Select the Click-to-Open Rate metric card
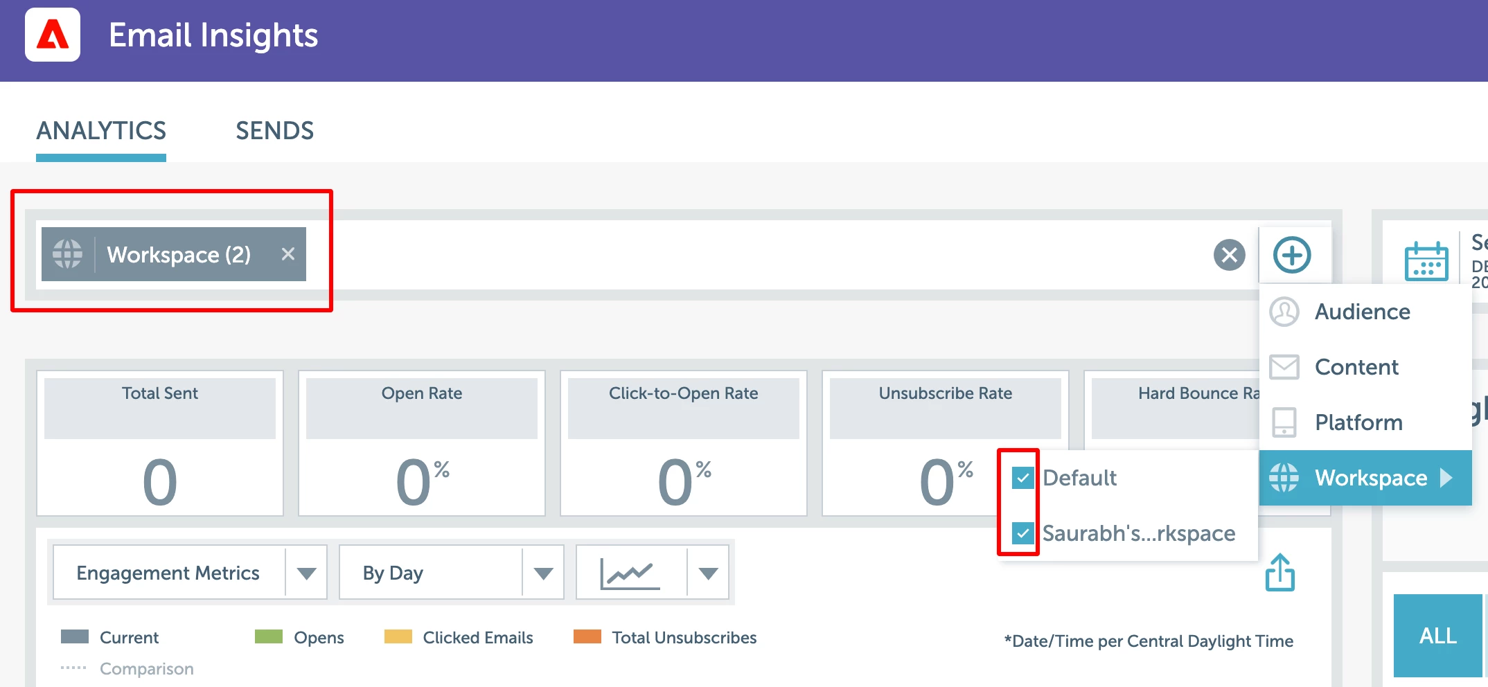 click(684, 443)
